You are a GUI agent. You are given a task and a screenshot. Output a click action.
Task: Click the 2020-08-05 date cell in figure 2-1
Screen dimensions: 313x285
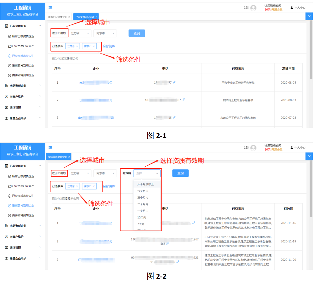288,83
